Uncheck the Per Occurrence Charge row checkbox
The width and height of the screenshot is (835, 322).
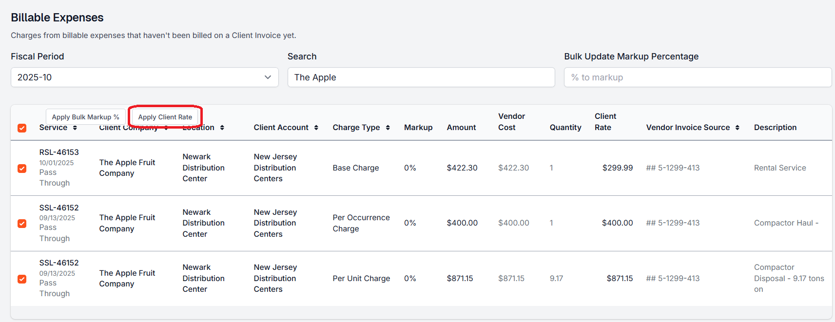point(22,224)
